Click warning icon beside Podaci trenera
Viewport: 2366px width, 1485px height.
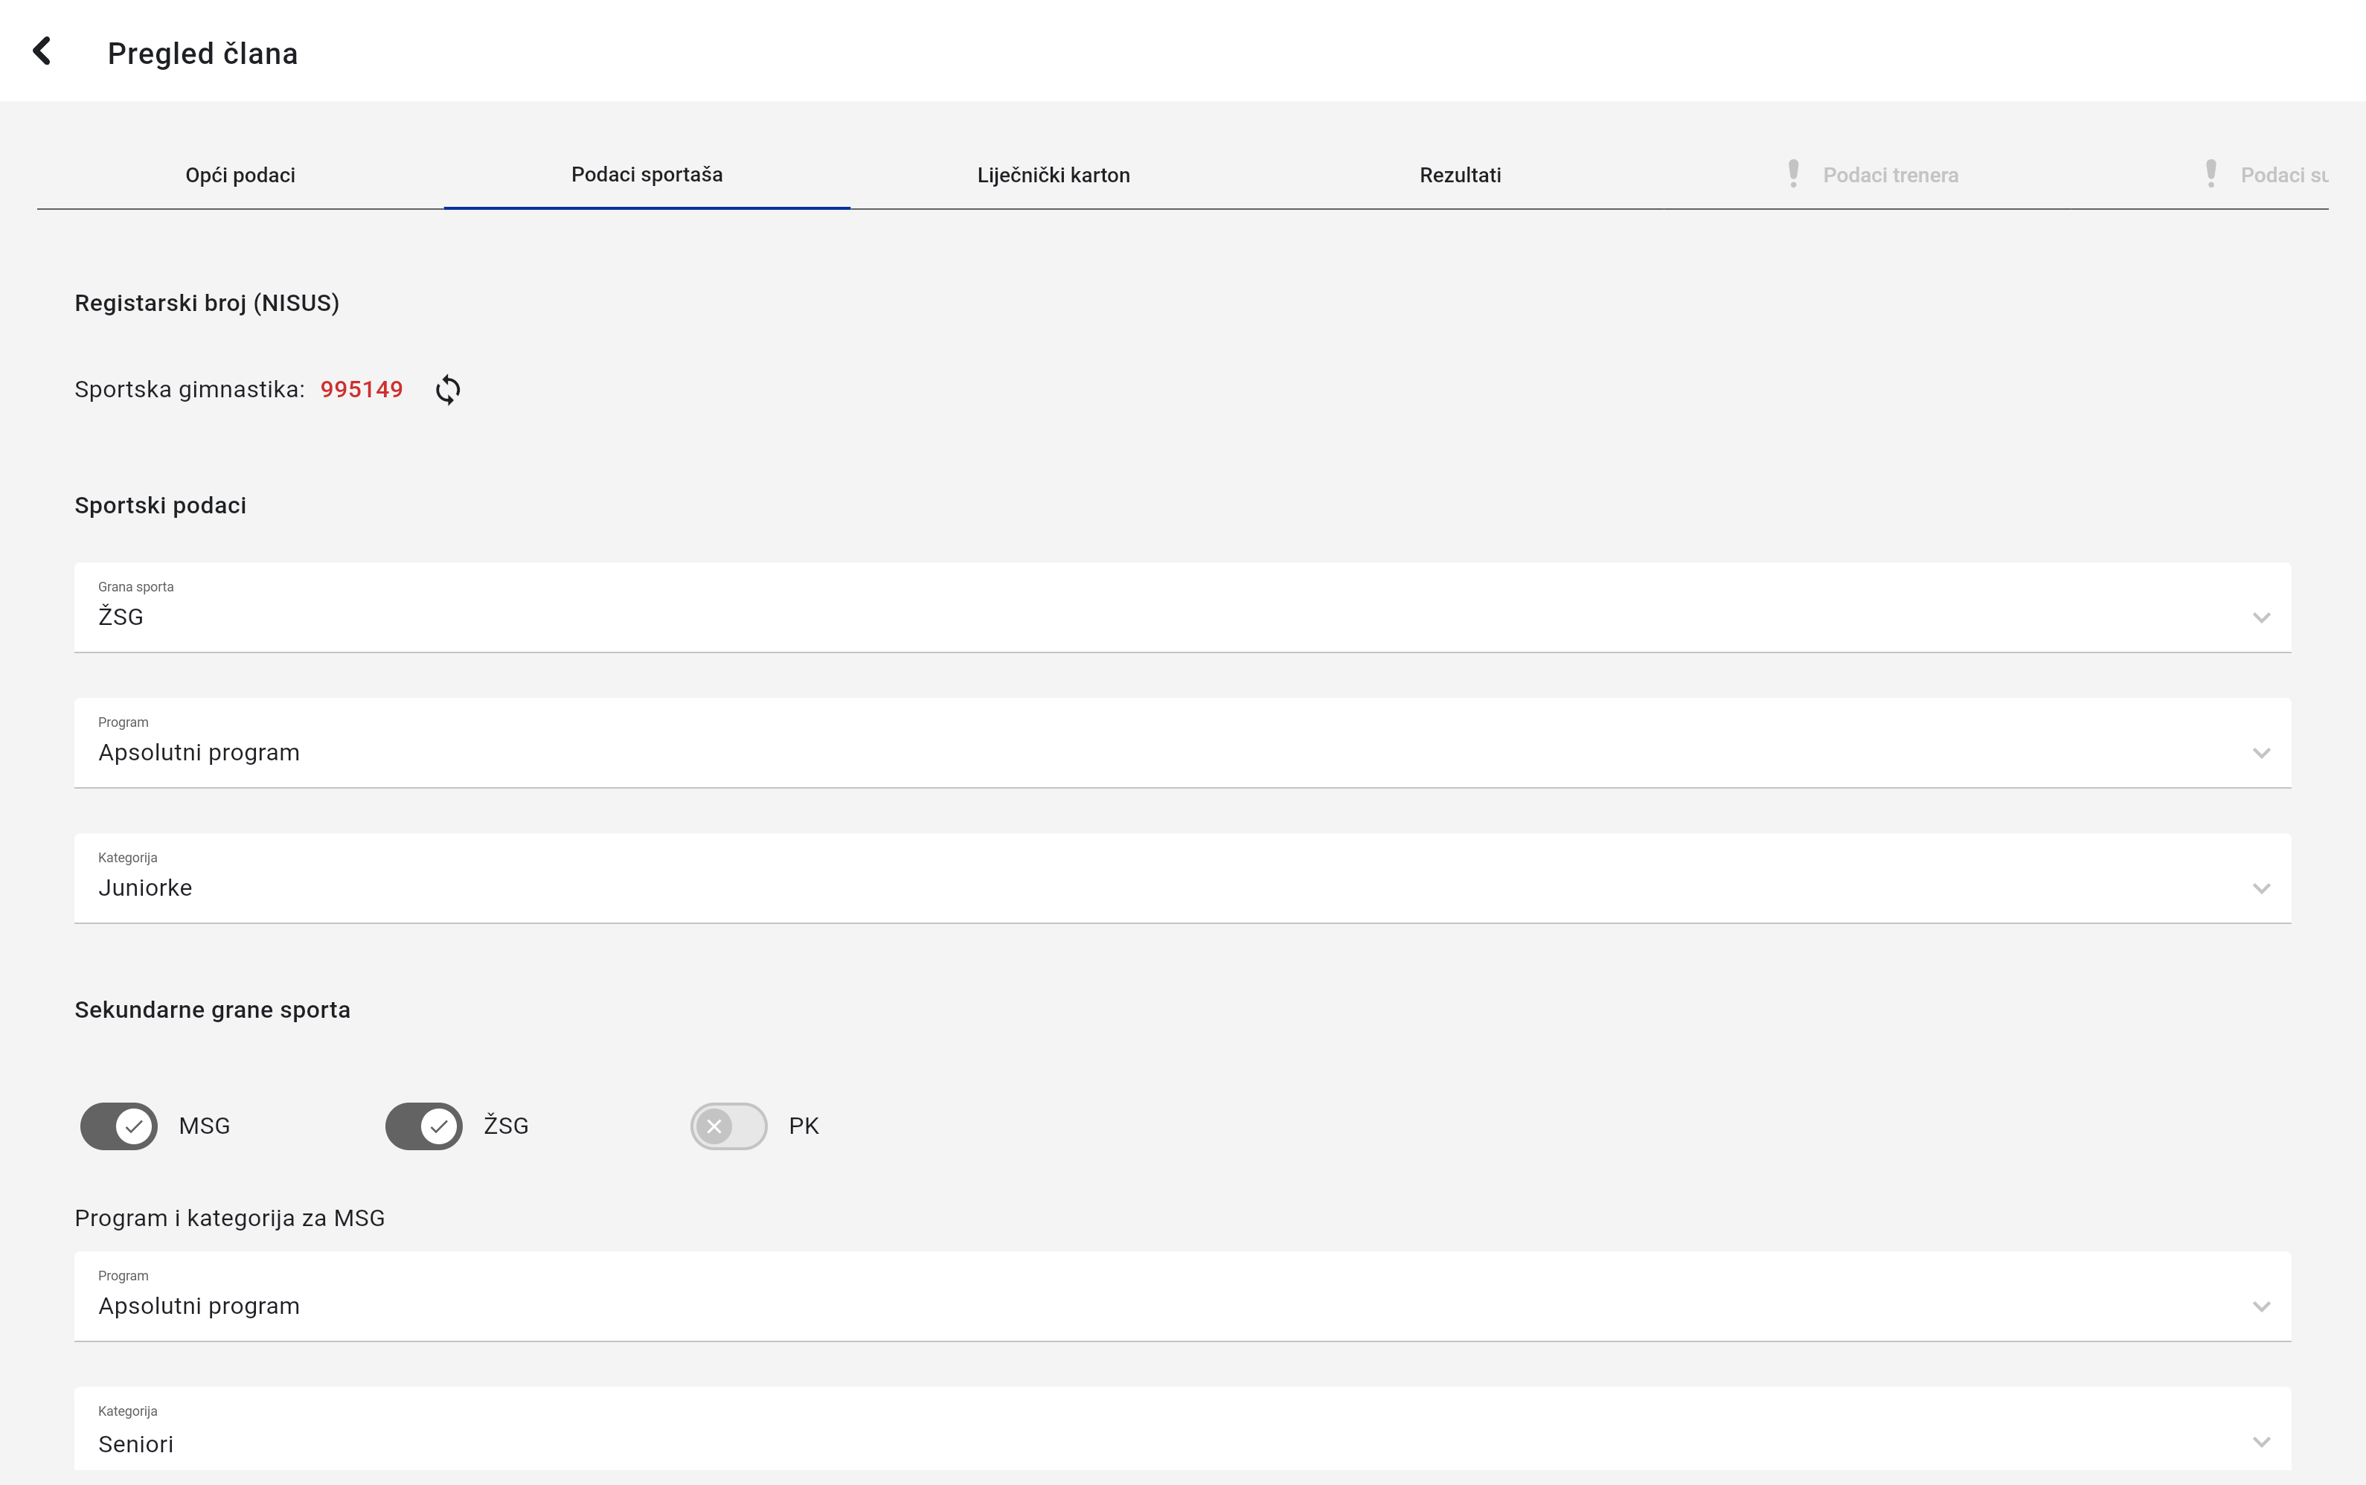click(1792, 174)
